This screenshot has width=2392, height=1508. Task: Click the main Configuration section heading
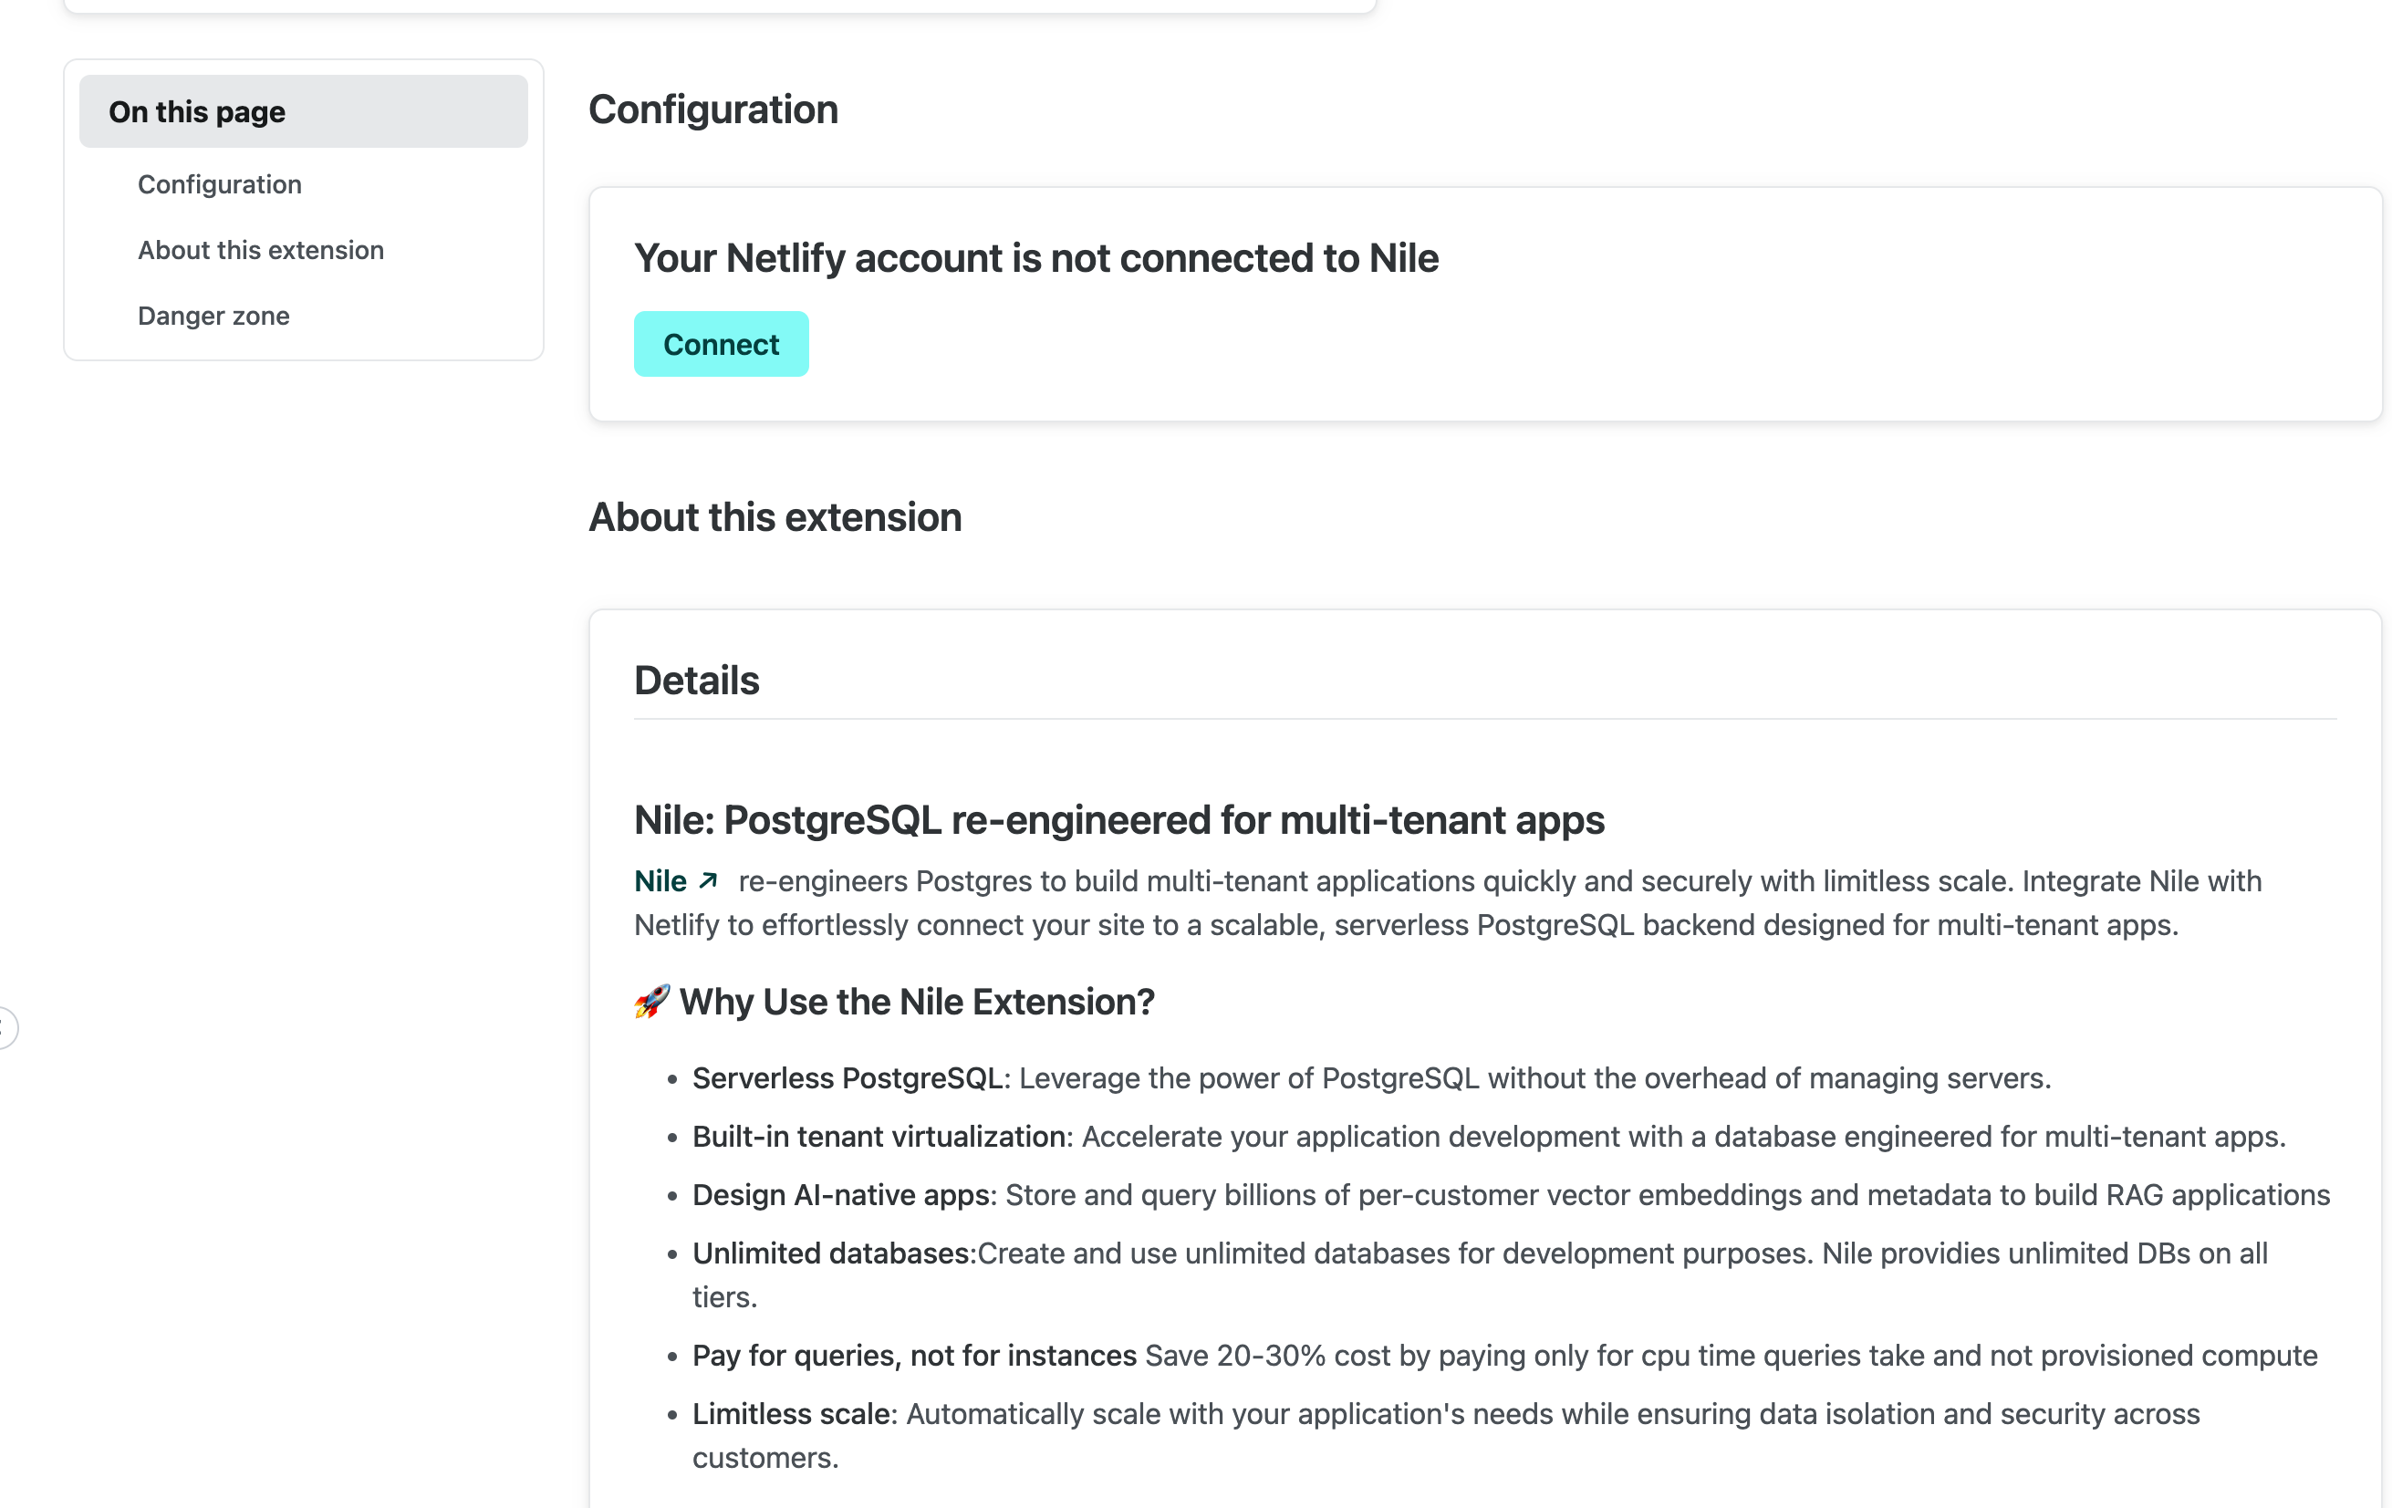712,109
